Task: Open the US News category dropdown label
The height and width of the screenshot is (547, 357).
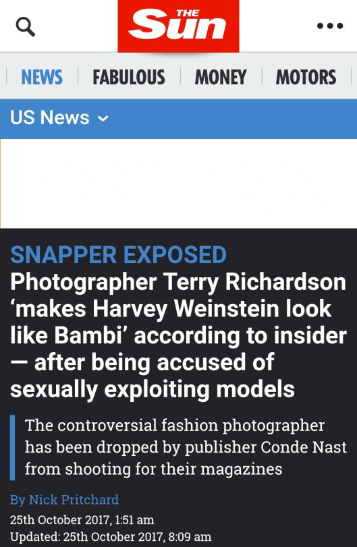Action: click(49, 117)
